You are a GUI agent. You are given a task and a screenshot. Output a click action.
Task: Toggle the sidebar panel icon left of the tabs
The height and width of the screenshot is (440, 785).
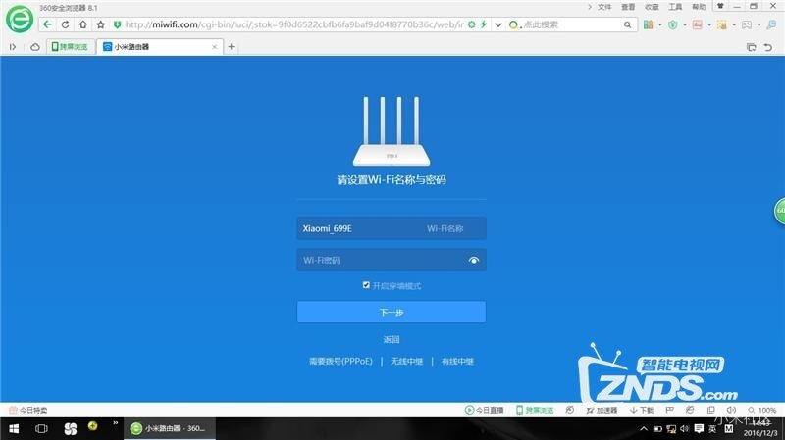[x=13, y=46]
